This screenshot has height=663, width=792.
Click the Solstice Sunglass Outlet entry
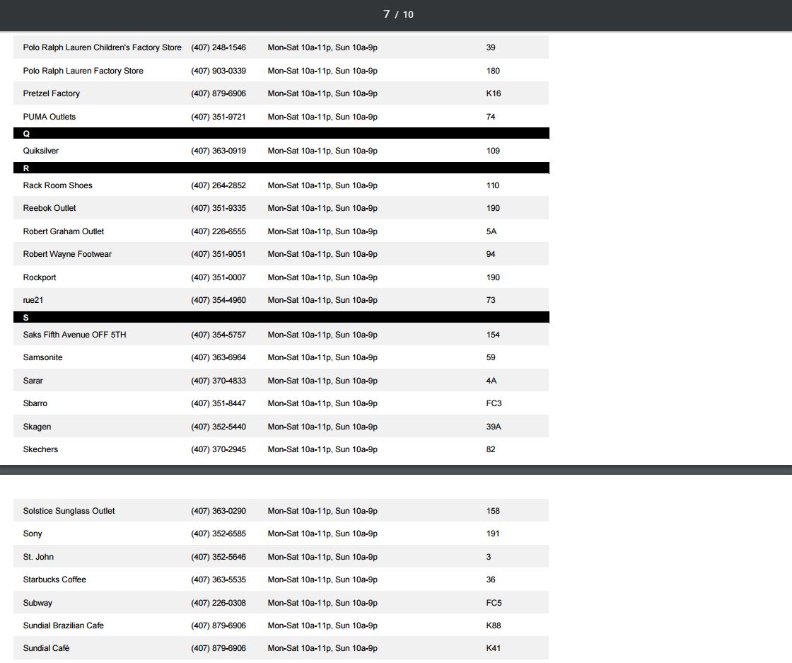(69, 511)
